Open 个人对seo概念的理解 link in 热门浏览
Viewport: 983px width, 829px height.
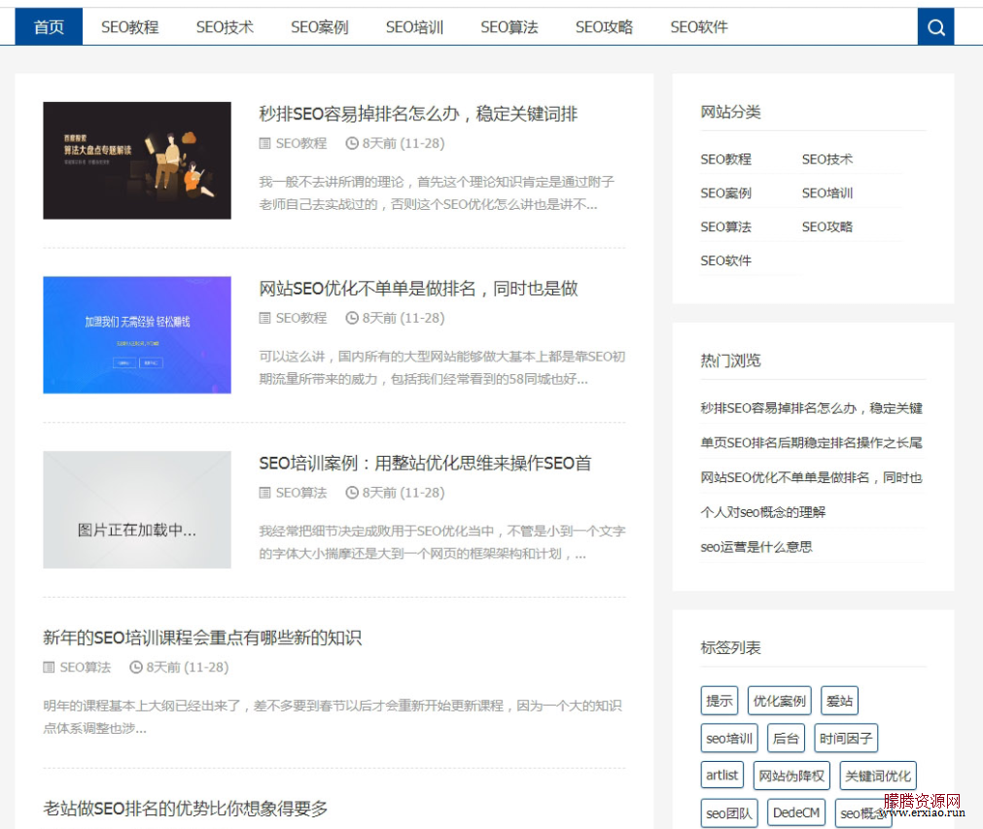click(x=763, y=512)
